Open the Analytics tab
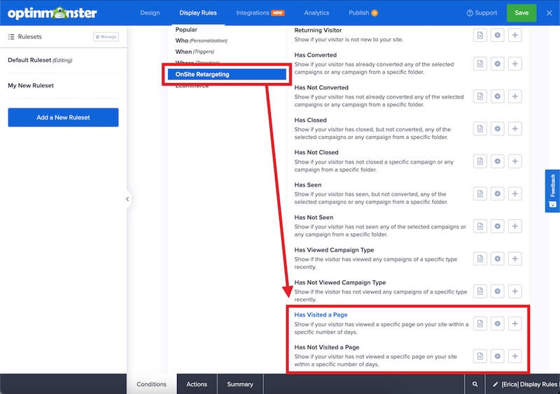 coord(316,13)
